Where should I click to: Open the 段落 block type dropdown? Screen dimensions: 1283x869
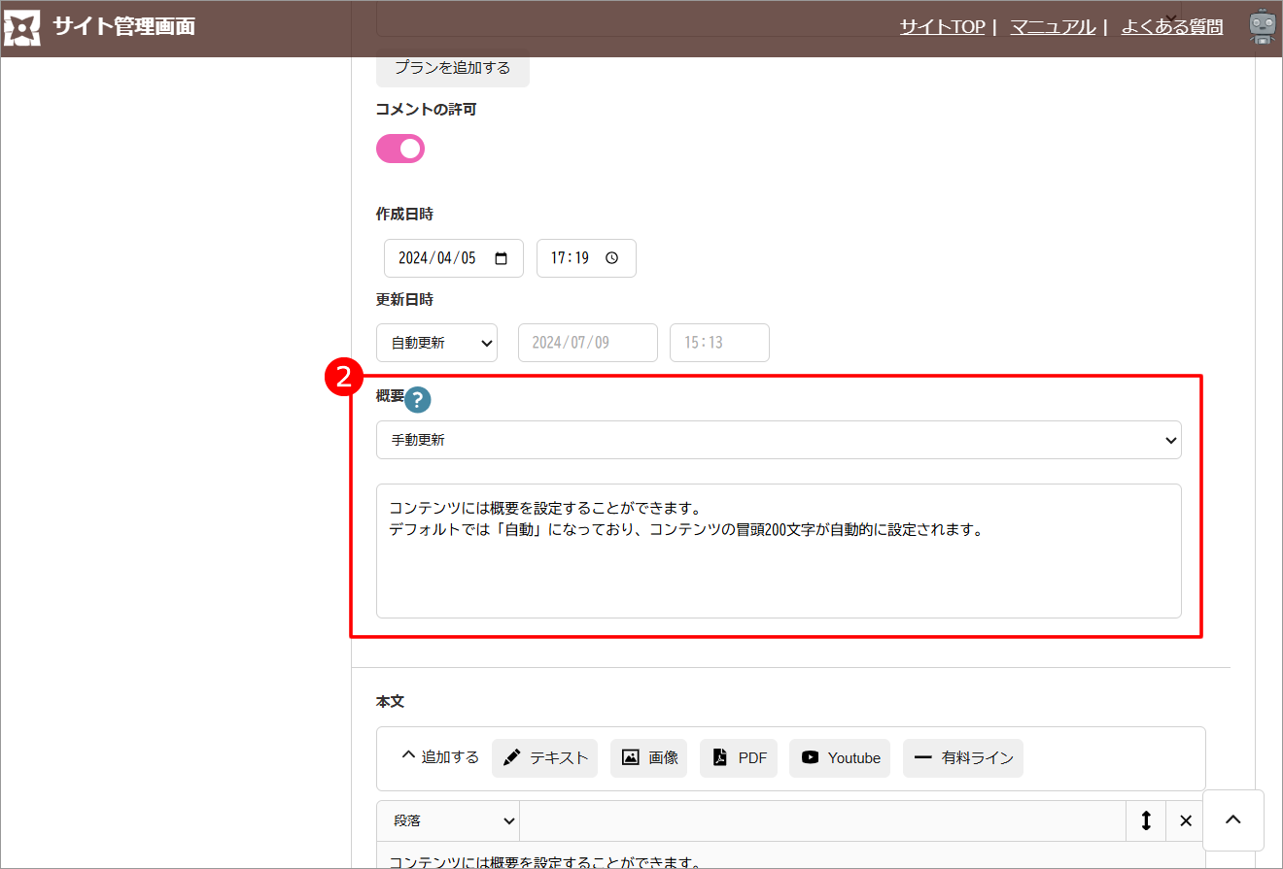448,820
